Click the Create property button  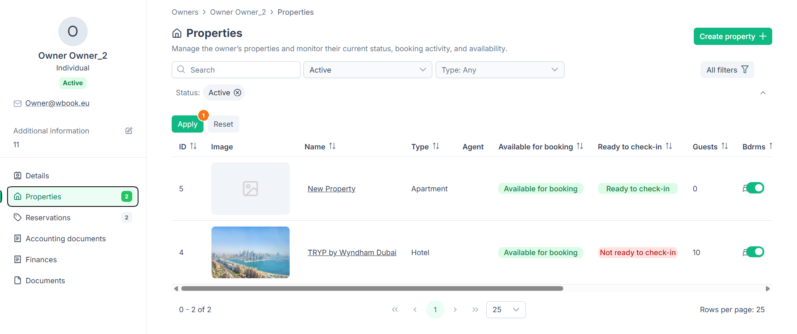coord(733,37)
